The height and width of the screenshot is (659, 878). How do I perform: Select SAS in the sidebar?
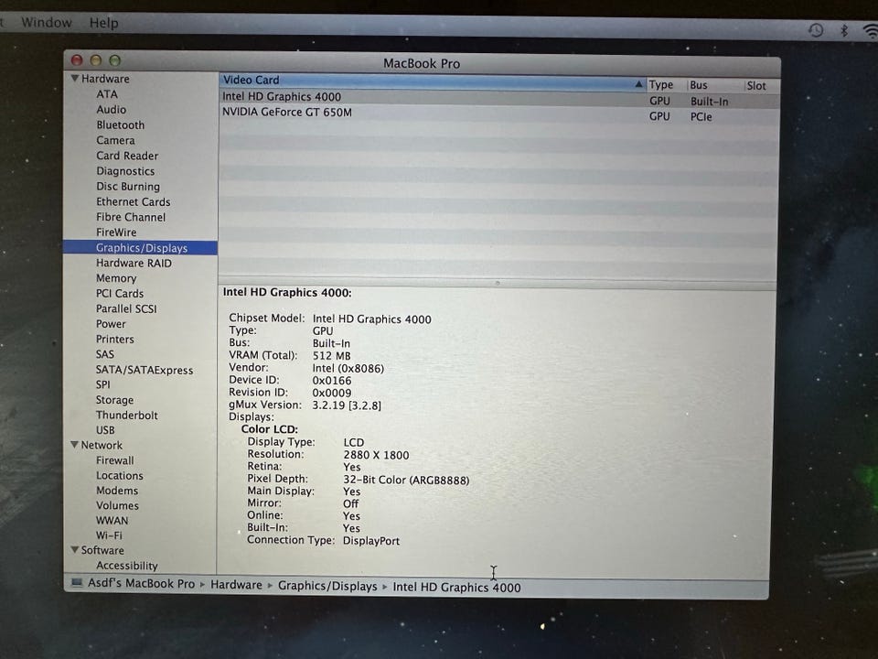tap(104, 354)
